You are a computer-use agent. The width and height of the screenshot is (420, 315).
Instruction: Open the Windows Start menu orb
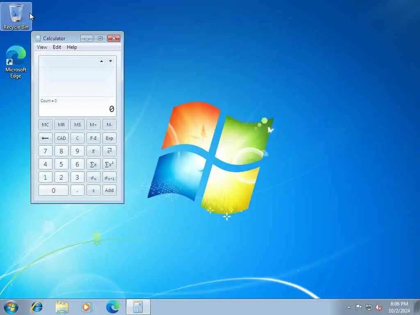(x=11, y=307)
